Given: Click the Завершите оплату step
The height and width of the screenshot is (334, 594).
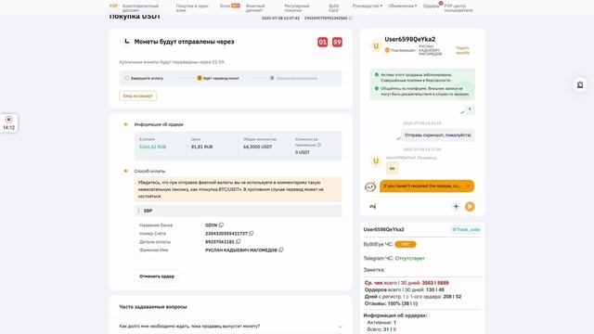Looking at the screenshot, I should [x=144, y=78].
